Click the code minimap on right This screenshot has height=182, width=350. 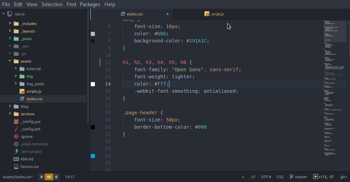coord(332,87)
